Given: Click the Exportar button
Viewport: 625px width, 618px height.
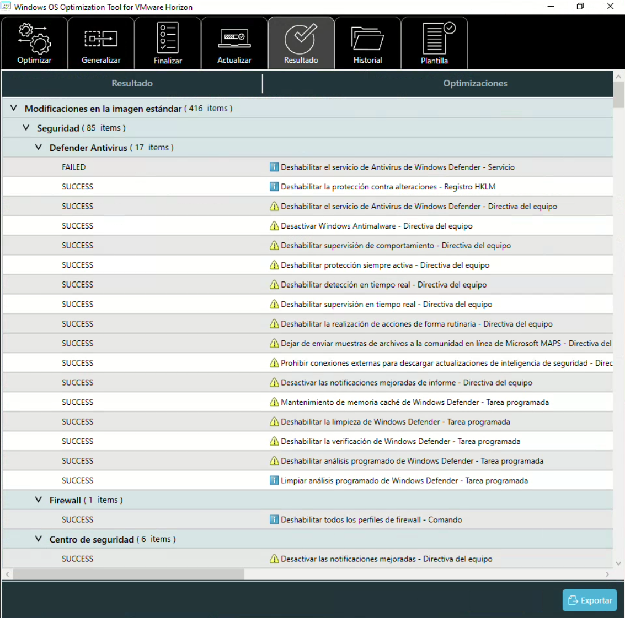Looking at the screenshot, I should click(590, 600).
